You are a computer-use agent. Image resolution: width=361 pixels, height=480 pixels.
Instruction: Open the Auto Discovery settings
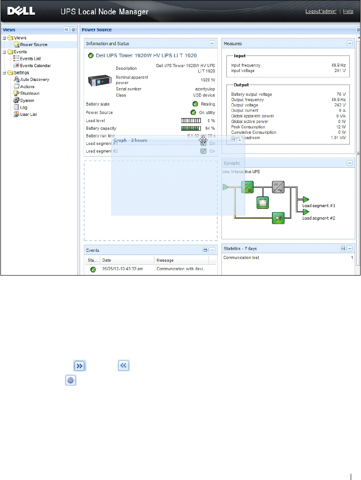tap(34, 79)
